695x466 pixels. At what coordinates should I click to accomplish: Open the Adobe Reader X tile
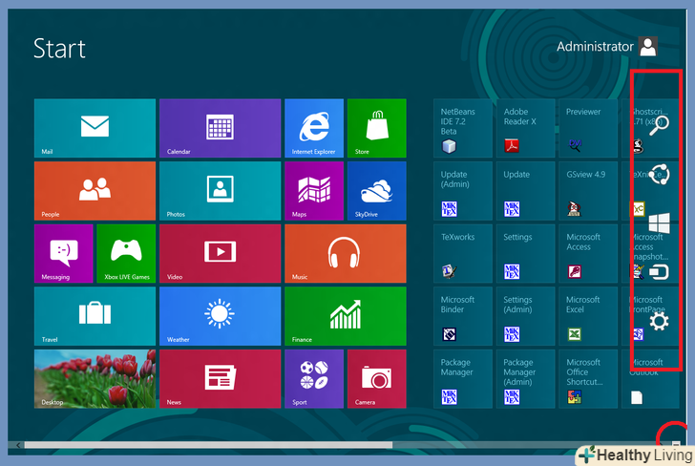pyautogui.click(x=524, y=128)
